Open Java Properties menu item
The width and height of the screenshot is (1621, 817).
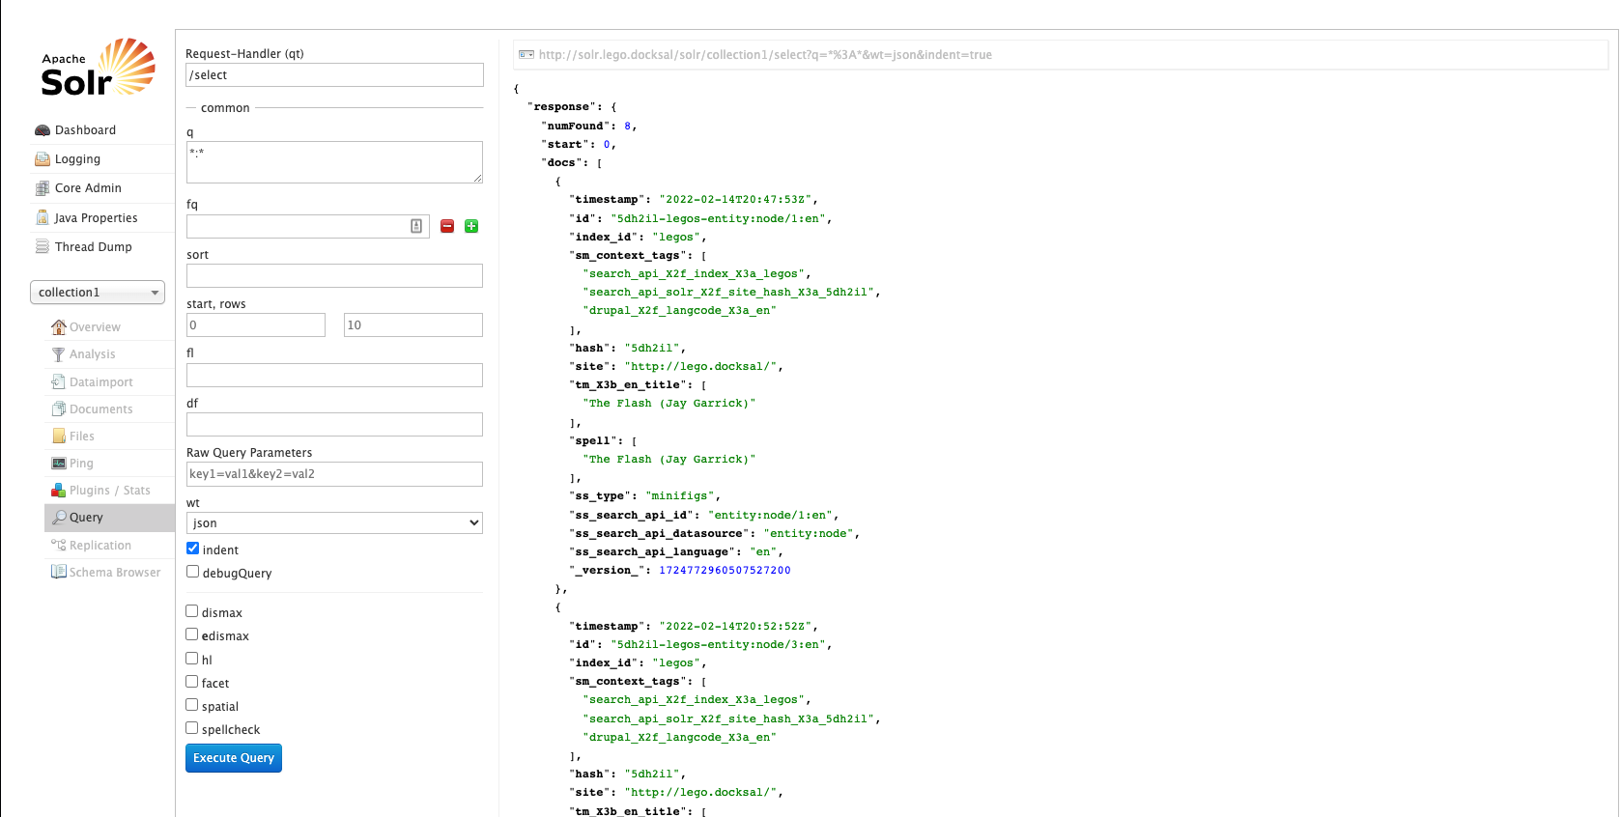(96, 218)
